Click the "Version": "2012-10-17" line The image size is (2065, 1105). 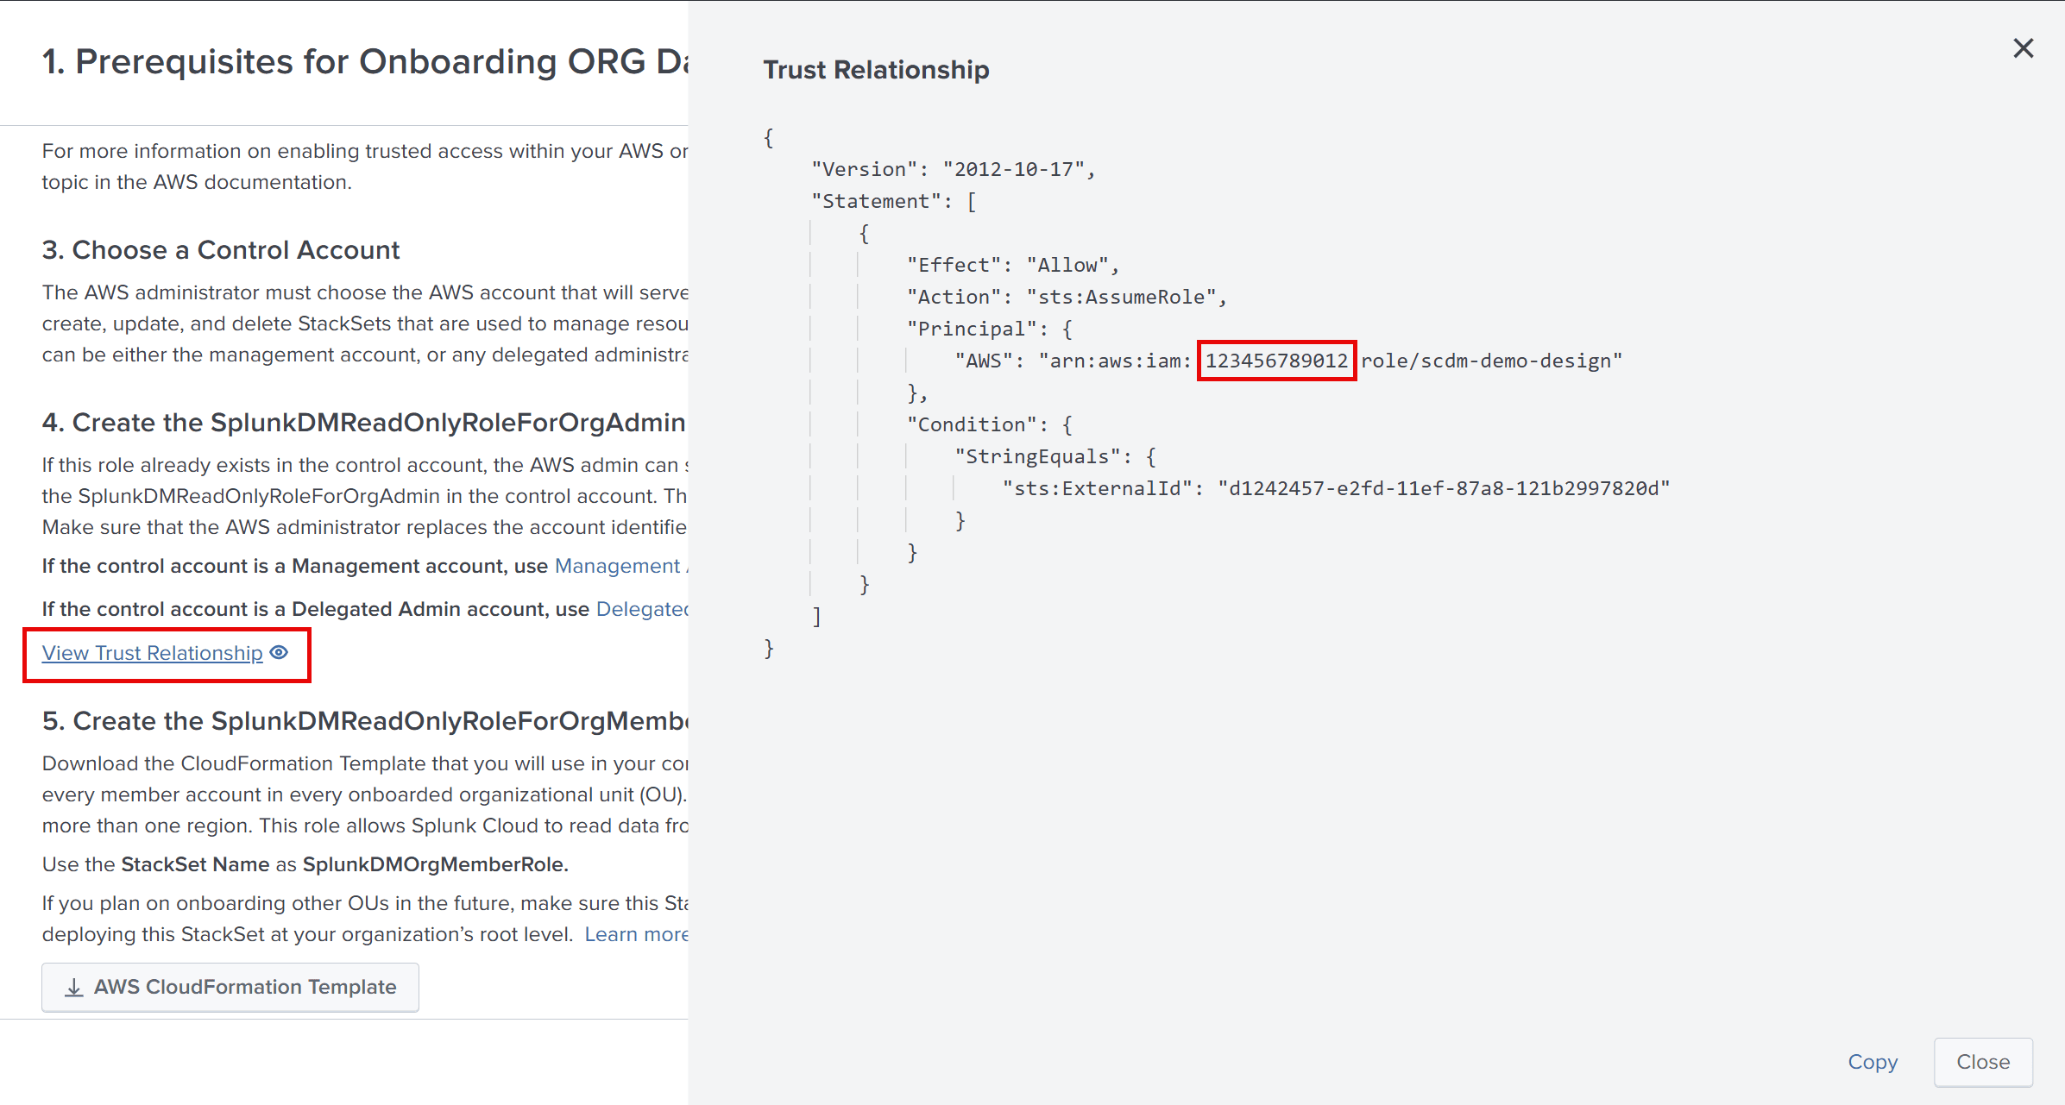pos(953,169)
